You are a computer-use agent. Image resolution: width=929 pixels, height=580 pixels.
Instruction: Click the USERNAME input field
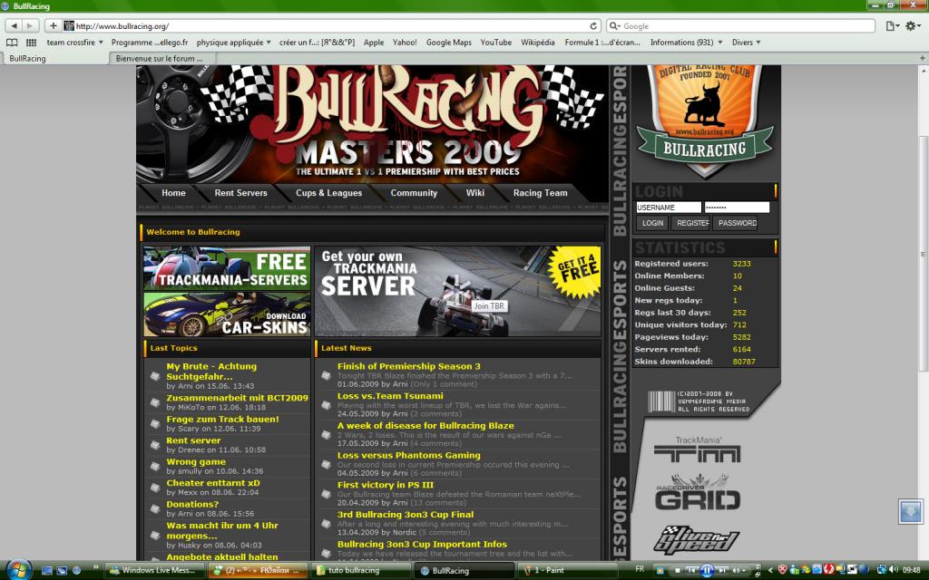click(669, 208)
